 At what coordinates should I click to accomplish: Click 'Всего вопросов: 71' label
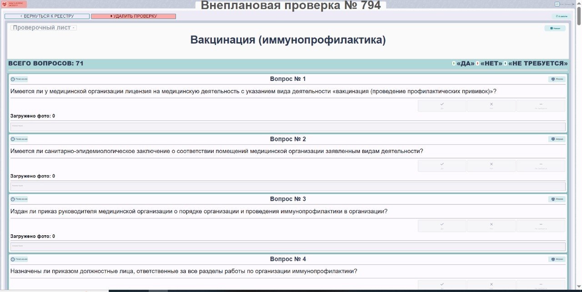click(46, 64)
